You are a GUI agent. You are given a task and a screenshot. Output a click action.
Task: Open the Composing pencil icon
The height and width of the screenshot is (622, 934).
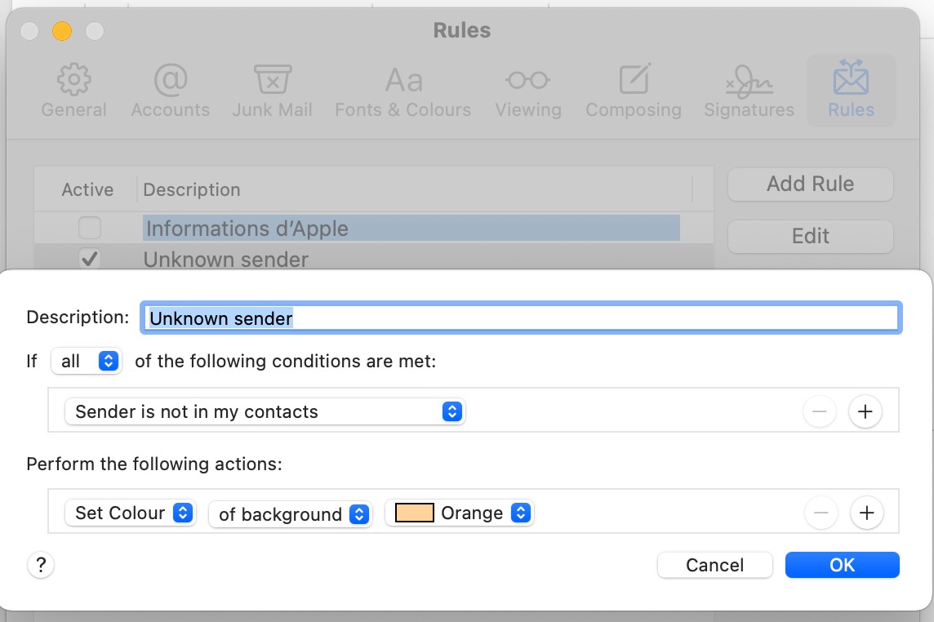(634, 81)
